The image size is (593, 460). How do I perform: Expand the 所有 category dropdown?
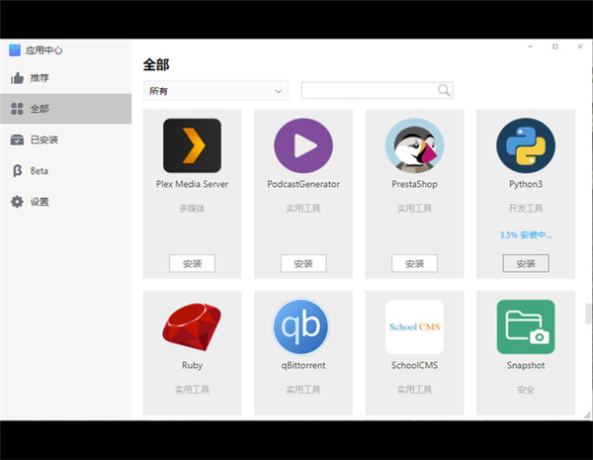coord(214,91)
